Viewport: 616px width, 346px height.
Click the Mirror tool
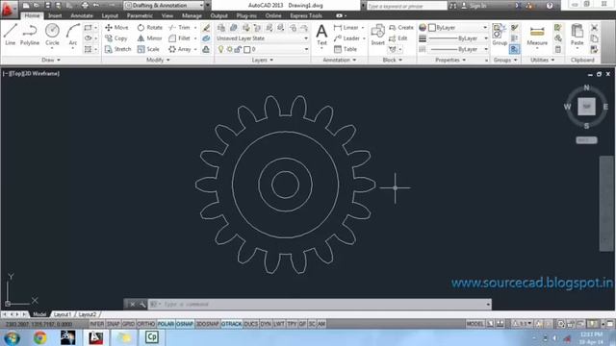(x=149, y=38)
